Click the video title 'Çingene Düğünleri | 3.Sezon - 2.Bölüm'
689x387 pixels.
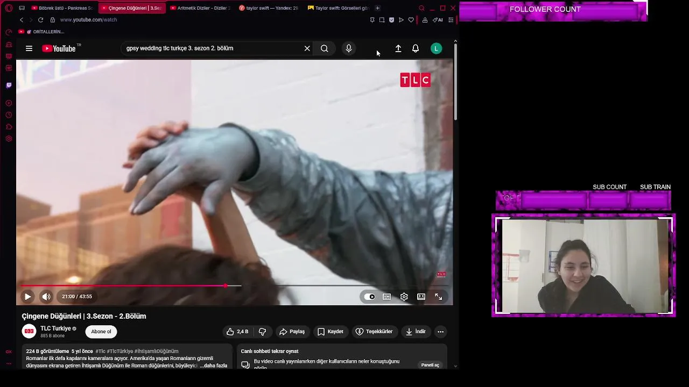84,316
